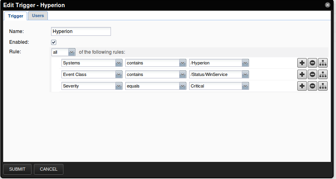Add nested rule group on Event Class row
Image resolution: width=336 pixels, height=179 pixels.
click(323, 74)
